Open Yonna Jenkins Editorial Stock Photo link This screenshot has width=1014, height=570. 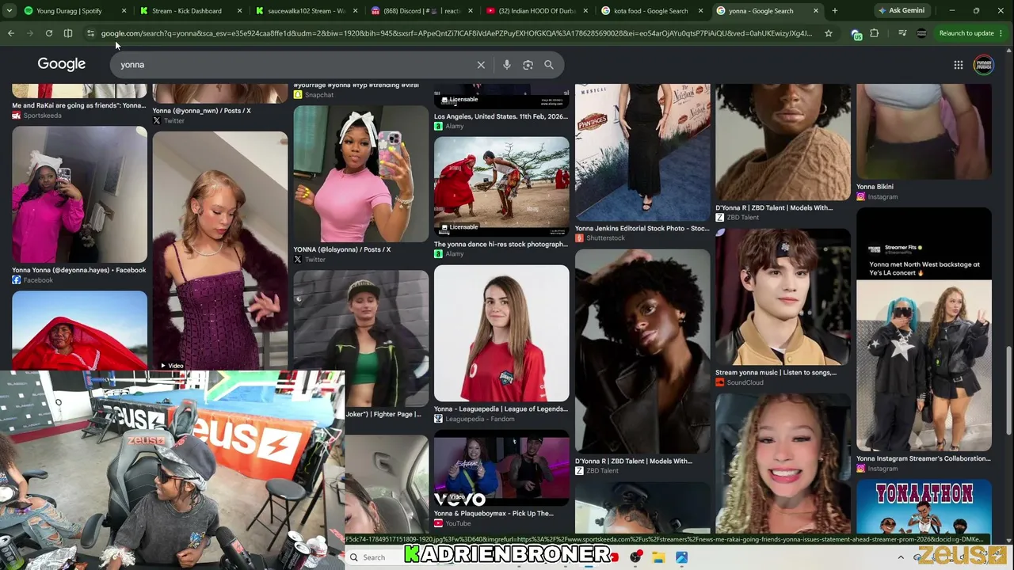coord(642,229)
